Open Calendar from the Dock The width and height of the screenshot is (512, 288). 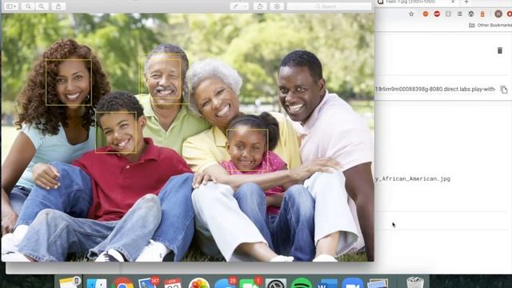pos(173,282)
